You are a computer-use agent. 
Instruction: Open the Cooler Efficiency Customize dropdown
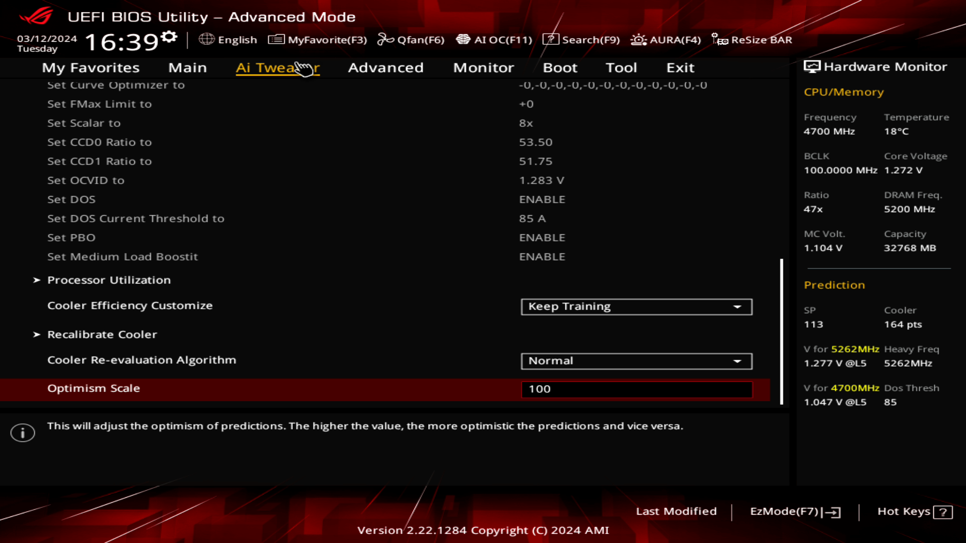point(636,307)
